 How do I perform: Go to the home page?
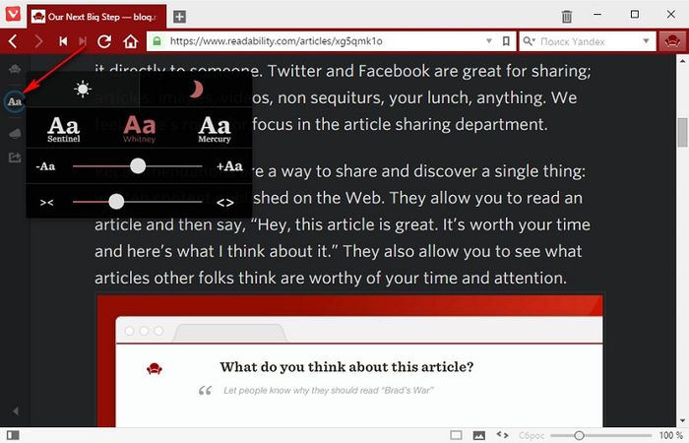pos(130,41)
